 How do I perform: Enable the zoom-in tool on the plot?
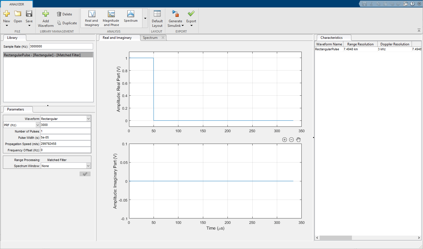point(284,139)
